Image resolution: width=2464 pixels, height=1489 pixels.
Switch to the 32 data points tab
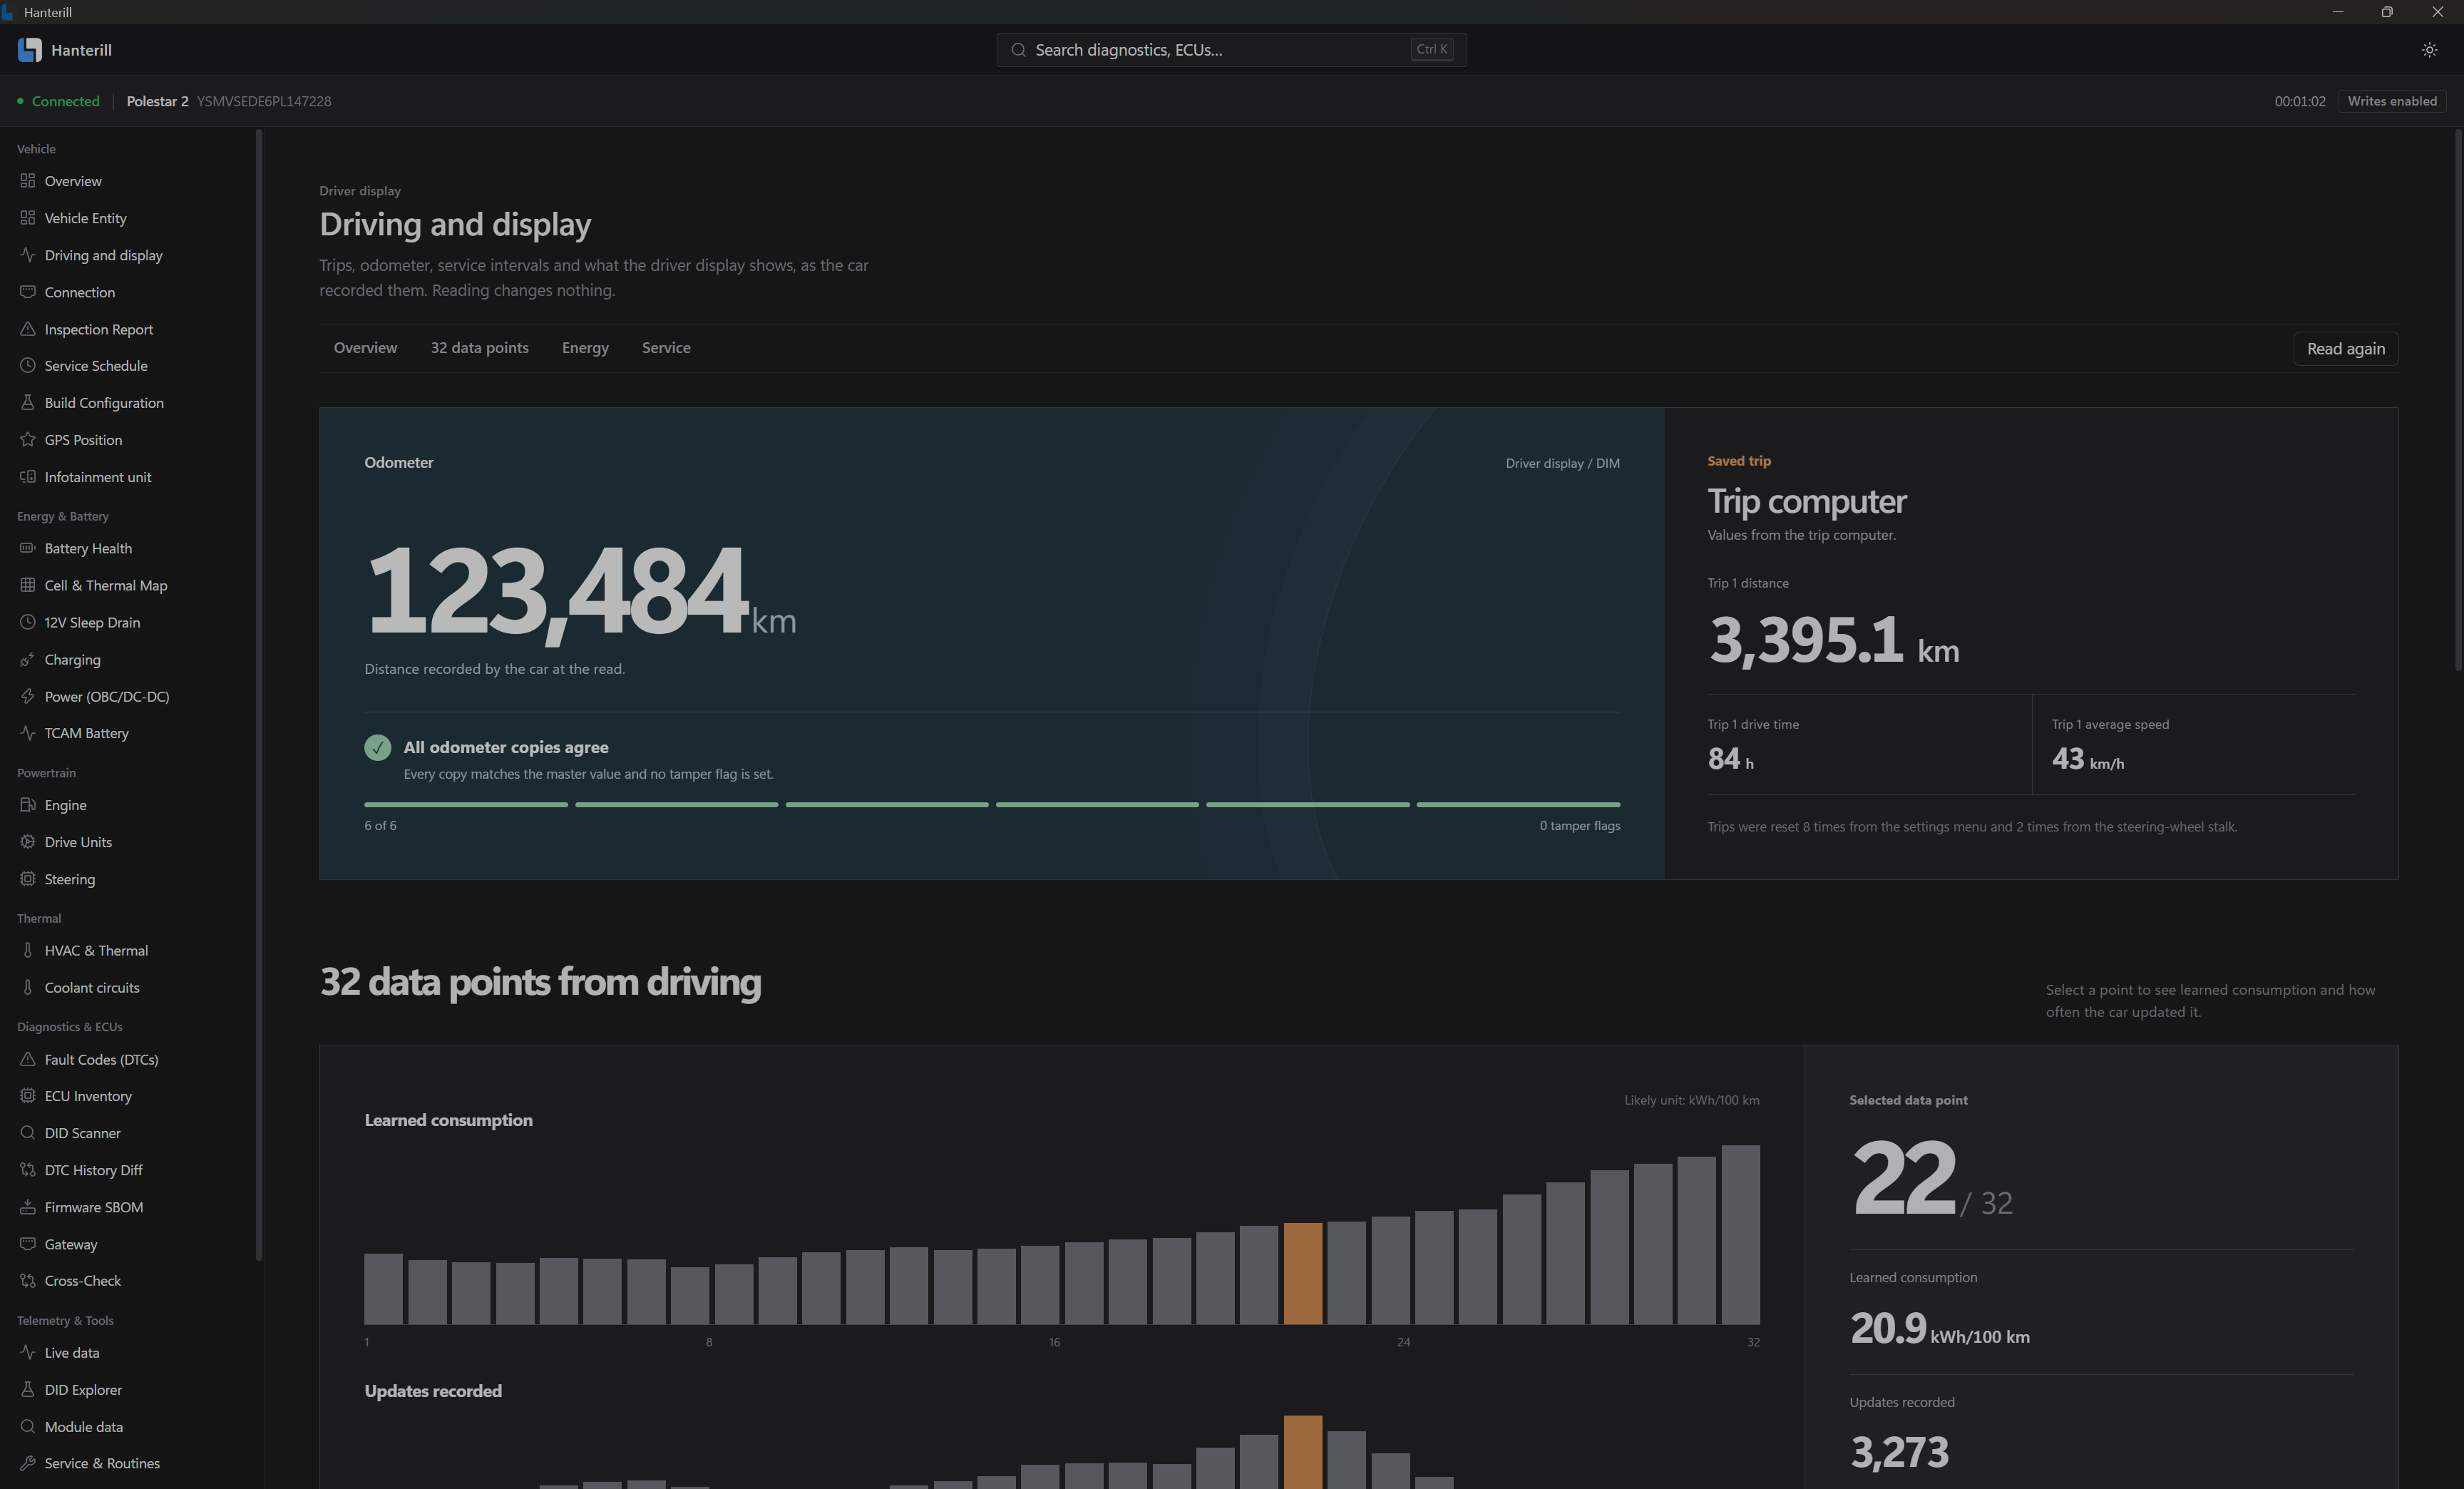[480, 348]
